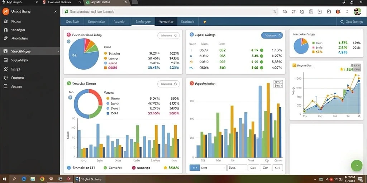Click the globe icon in the sidebar
Screen dimensions: 367x183
point(6,69)
